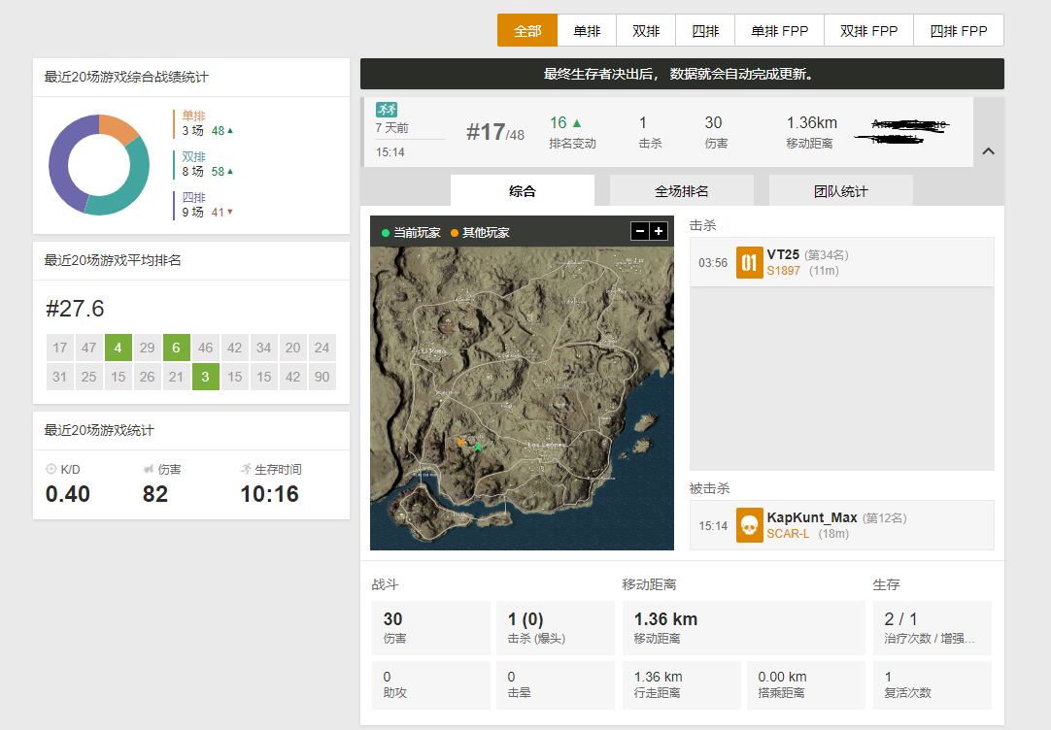Click the skull icon in the 被击杀 entry
This screenshot has height=730, width=1051.
[x=748, y=525]
